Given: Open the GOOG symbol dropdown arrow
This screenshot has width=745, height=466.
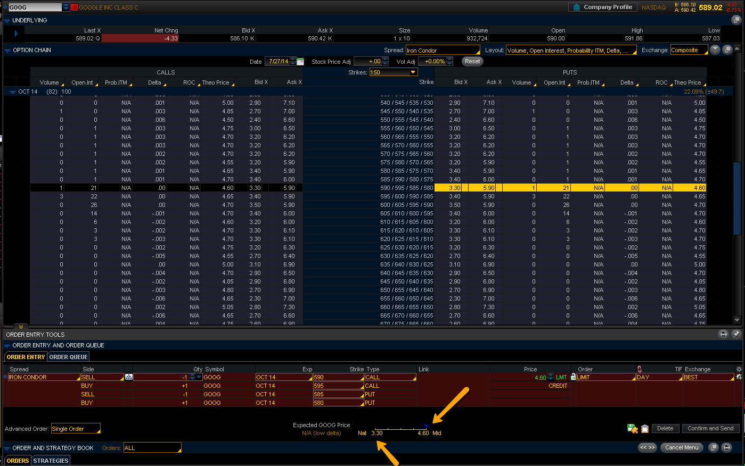Looking at the screenshot, I should tap(66, 7).
